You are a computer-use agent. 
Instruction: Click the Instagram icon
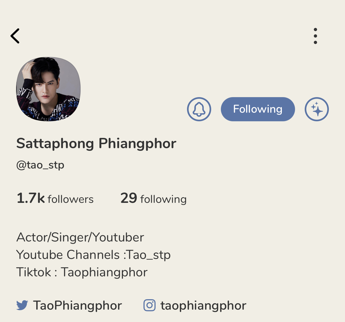click(149, 305)
